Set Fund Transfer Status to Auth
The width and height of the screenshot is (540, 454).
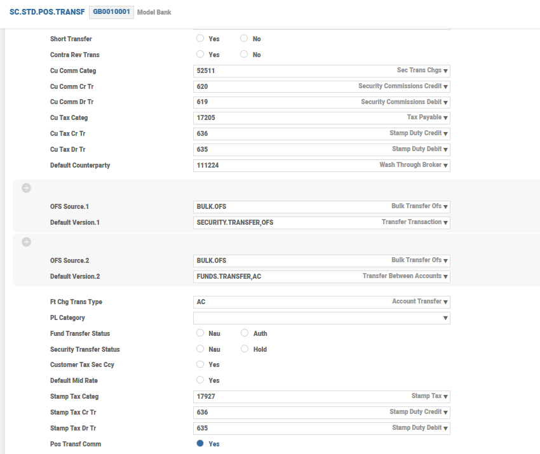click(x=245, y=333)
